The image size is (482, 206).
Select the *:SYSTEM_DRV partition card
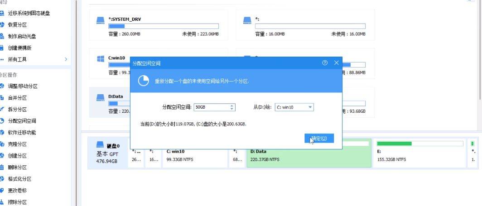tap(159, 25)
